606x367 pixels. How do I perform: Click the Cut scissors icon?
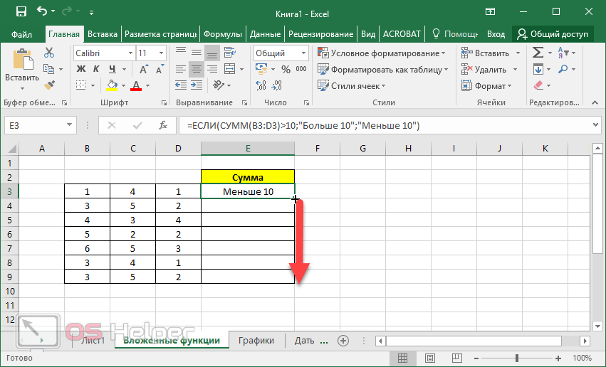[49, 53]
